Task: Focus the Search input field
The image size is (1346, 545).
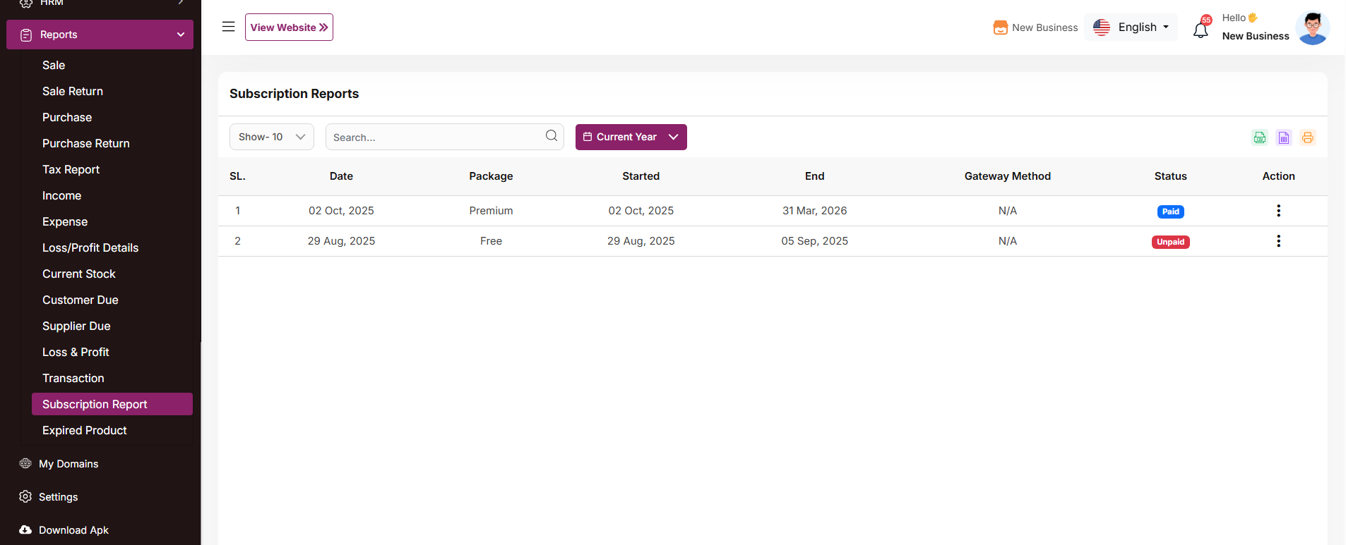Action: 434,137
